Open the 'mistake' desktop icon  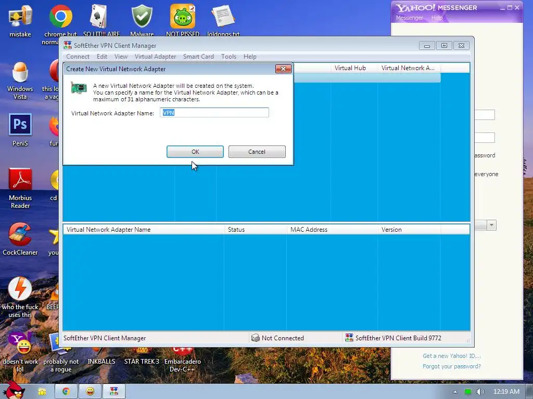tap(20, 20)
